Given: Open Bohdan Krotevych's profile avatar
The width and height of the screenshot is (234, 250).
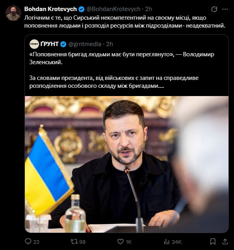Looking at the screenshot, I should click(x=13, y=13).
